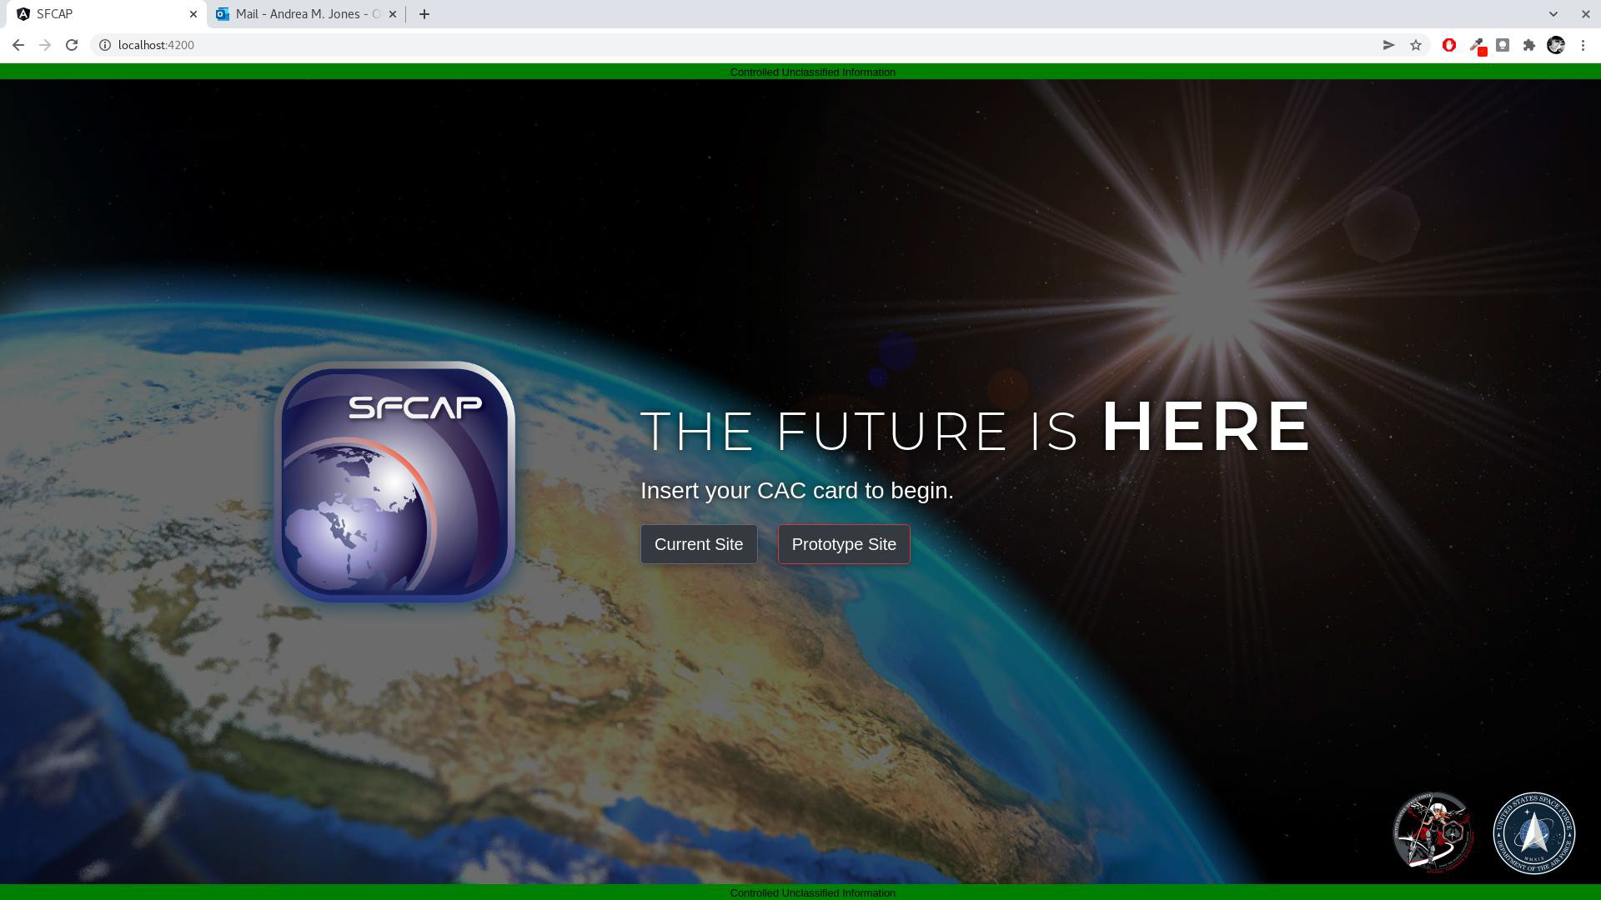This screenshot has height=900, width=1601.
Task: Click the bottom Controlled Unclassified Information banner
Action: tap(800, 892)
